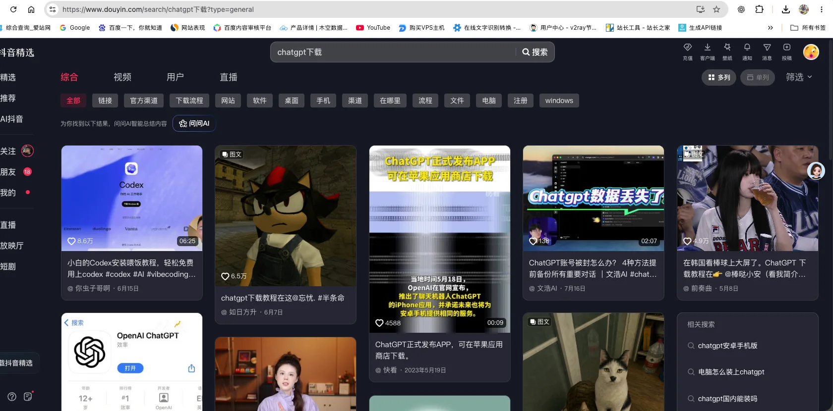
Task: Click the share icon in the OpenAI ChatGPT card
Action: coord(191,368)
